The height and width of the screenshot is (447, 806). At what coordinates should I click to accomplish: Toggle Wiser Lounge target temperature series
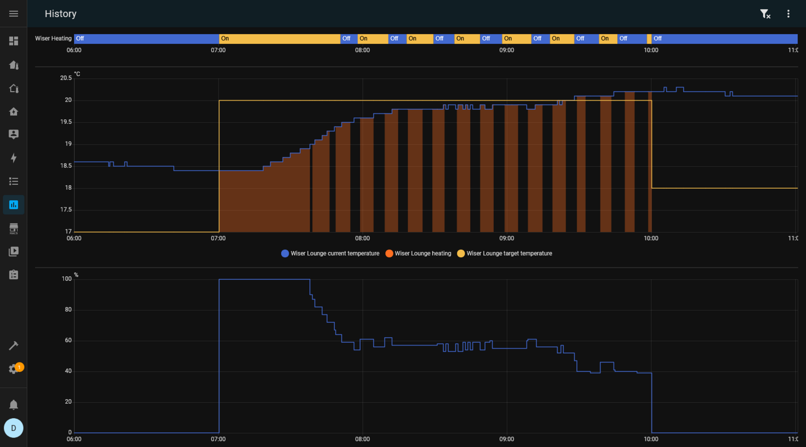[x=505, y=254]
